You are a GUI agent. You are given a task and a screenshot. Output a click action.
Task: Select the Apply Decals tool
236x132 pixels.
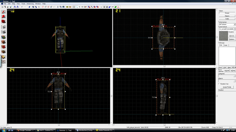point(3,47)
